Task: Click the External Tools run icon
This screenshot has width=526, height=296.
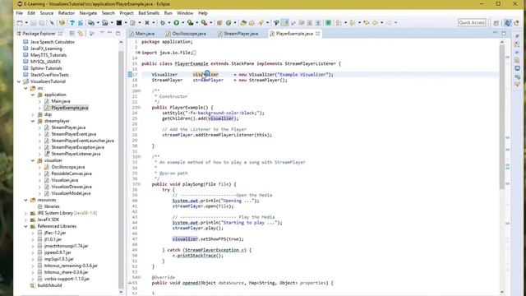Action: click(x=204, y=22)
